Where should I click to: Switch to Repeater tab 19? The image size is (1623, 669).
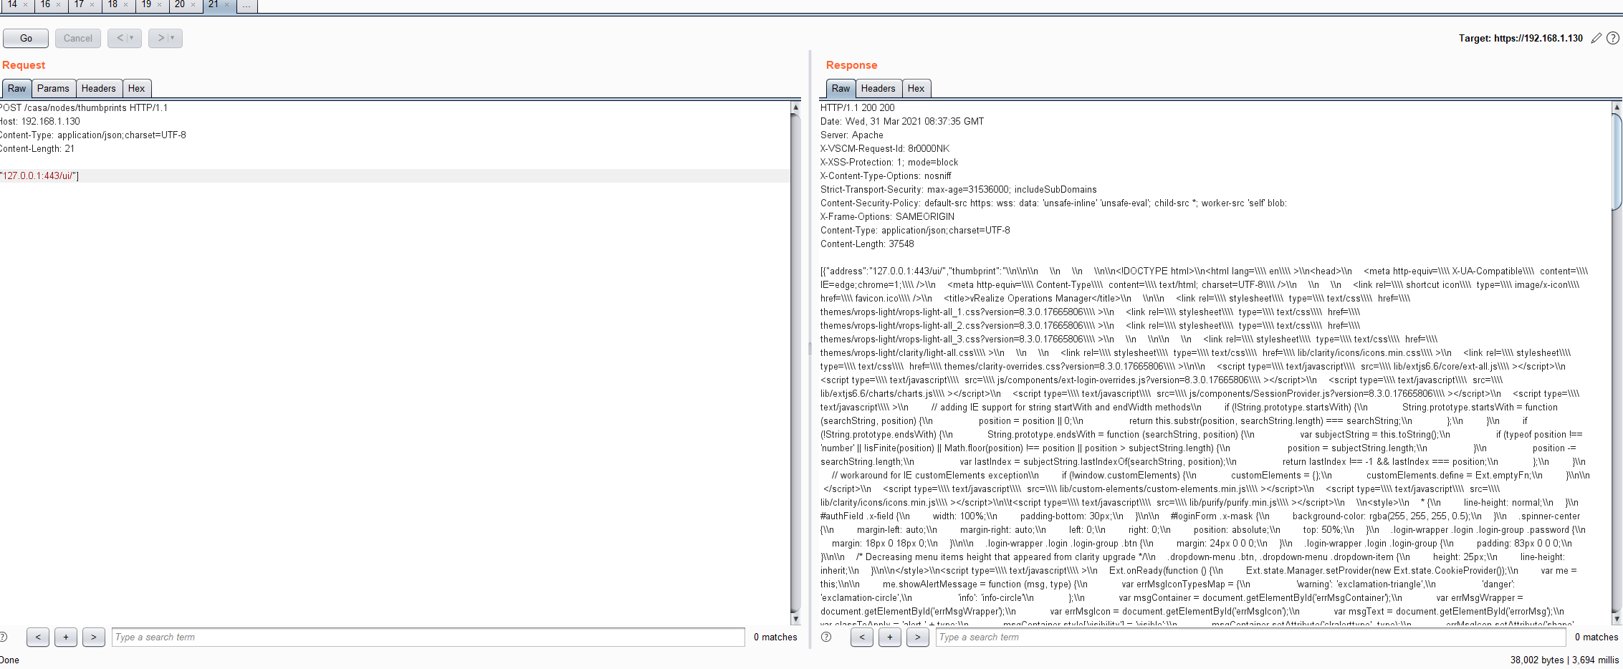click(146, 4)
